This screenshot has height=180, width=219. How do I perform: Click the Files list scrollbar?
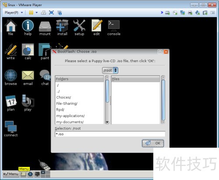click(163, 100)
